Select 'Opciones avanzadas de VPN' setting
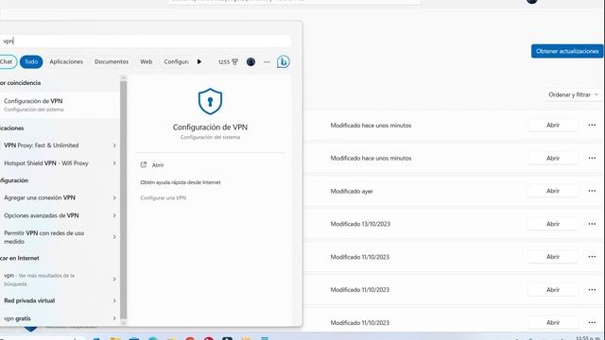 click(60, 215)
